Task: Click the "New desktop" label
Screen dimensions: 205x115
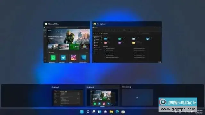Action: click(127, 87)
